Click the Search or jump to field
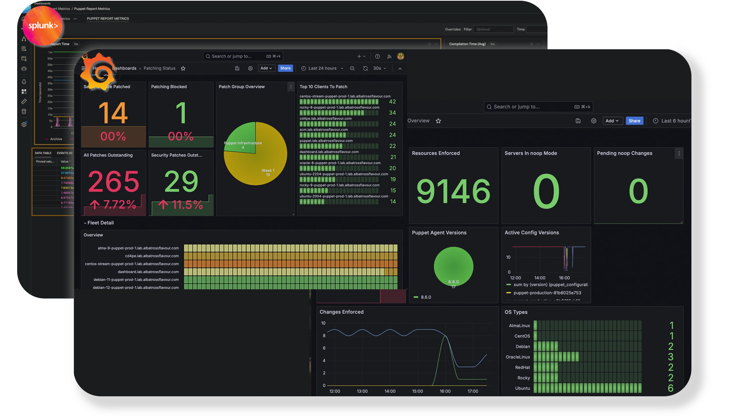 tap(244, 56)
